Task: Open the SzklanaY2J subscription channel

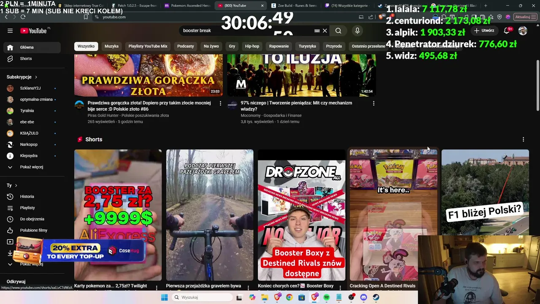Action: click(x=32, y=88)
